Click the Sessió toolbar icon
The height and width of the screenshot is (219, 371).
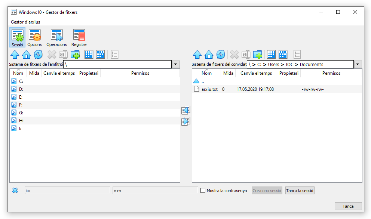coord(17,38)
